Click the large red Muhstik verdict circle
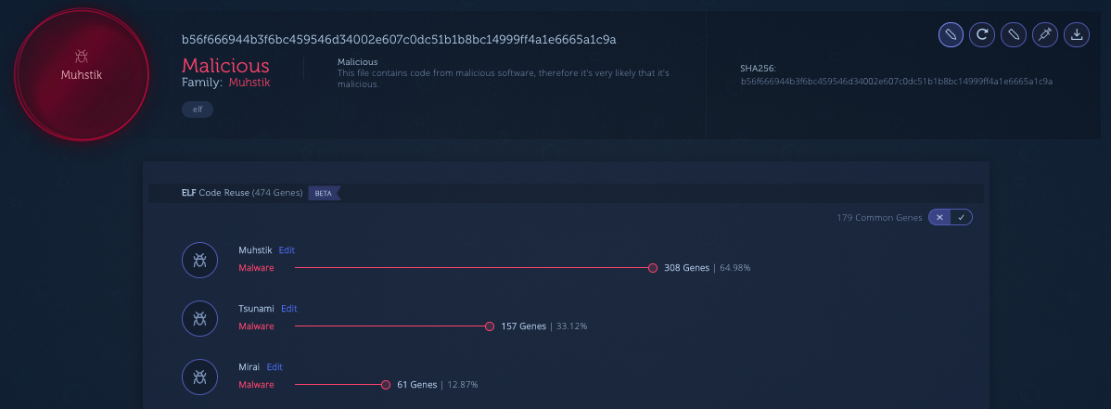The height and width of the screenshot is (409, 1111). click(x=82, y=74)
